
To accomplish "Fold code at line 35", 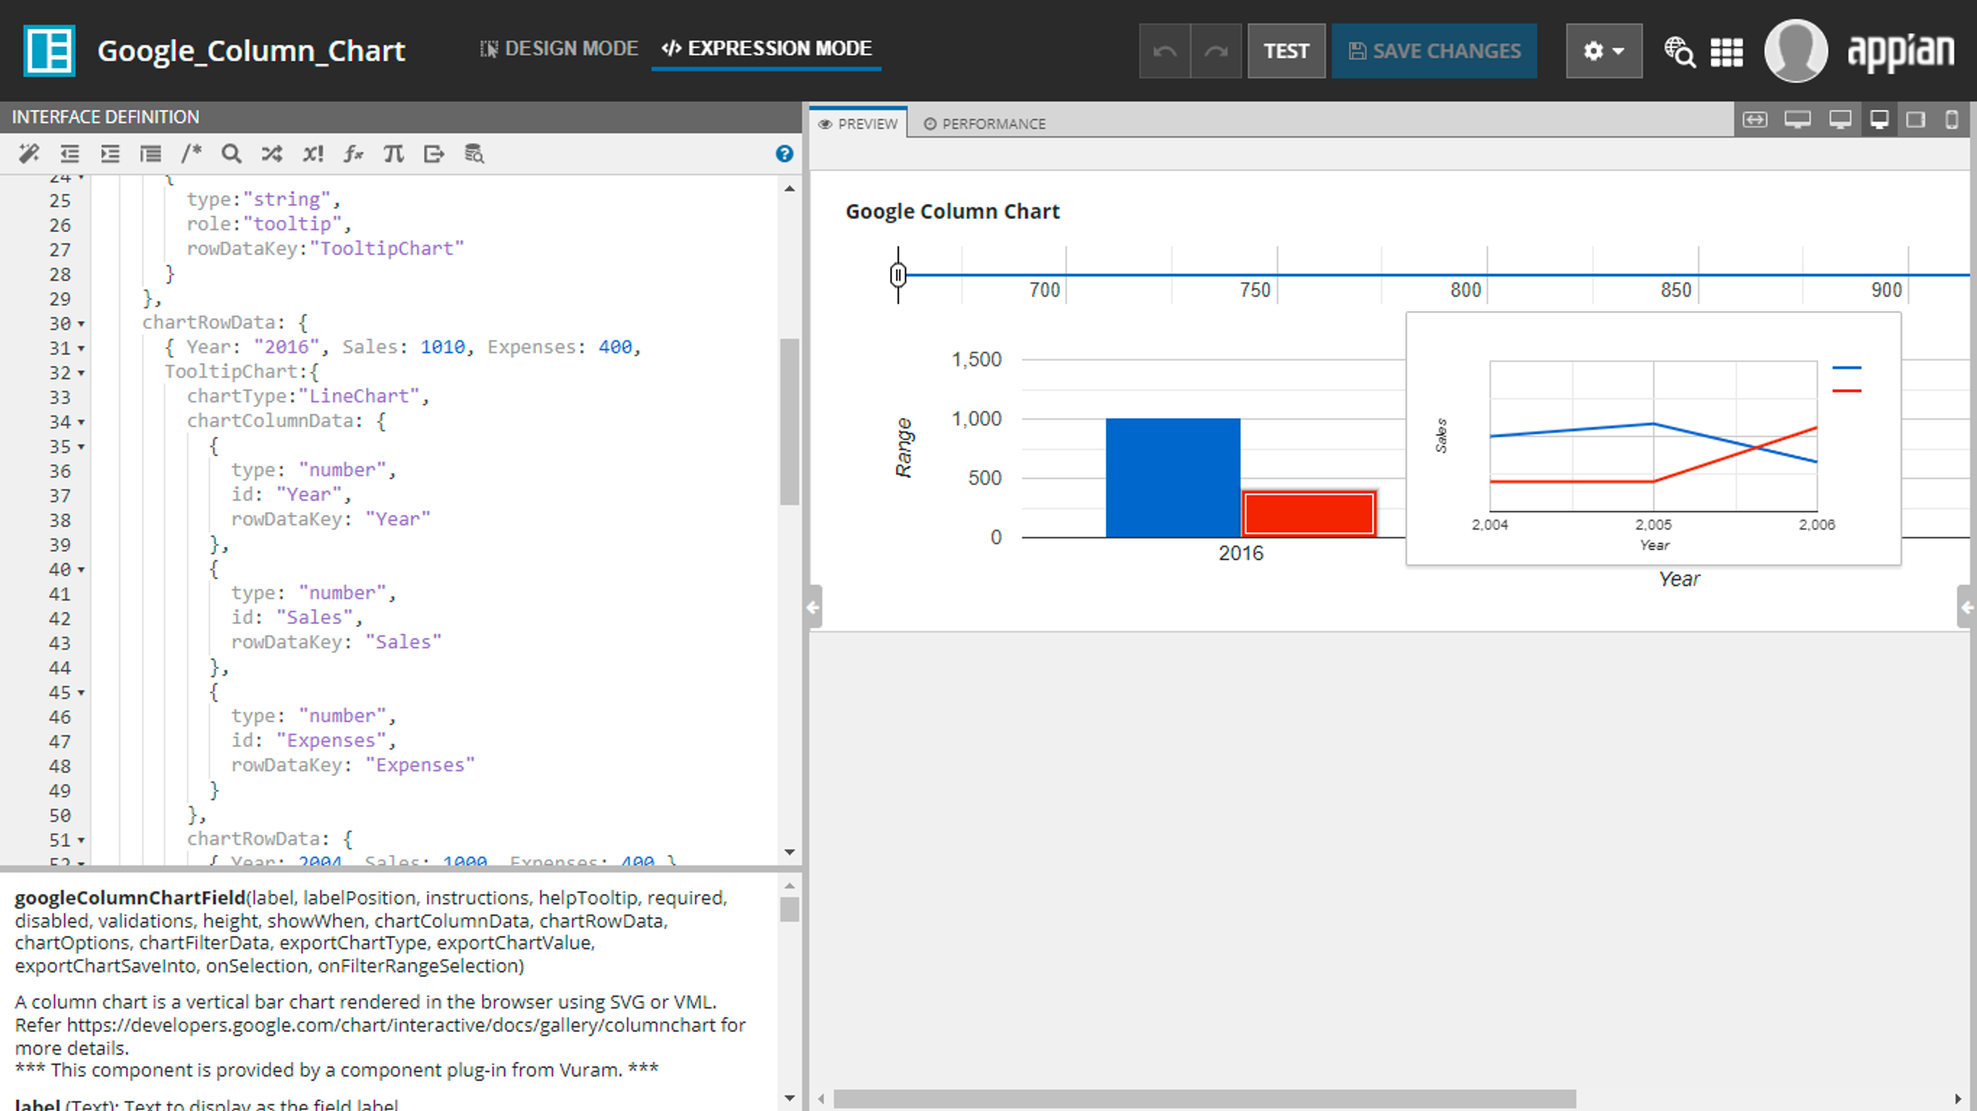I will click(81, 447).
